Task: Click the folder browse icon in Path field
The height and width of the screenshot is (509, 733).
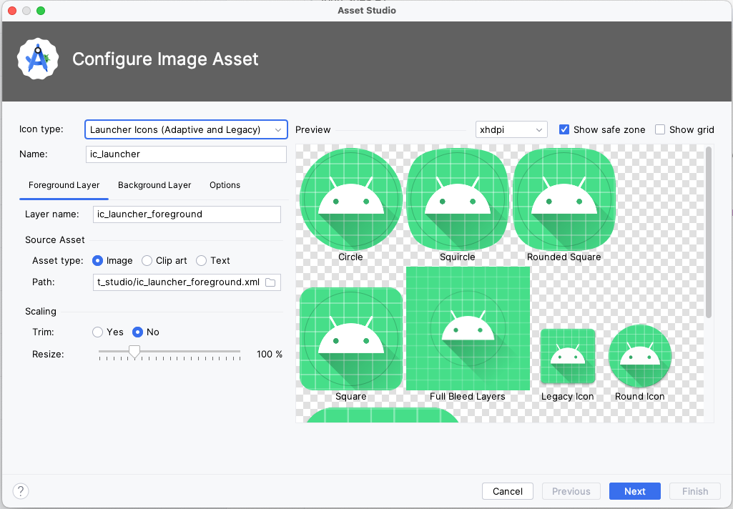Action: click(x=270, y=282)
